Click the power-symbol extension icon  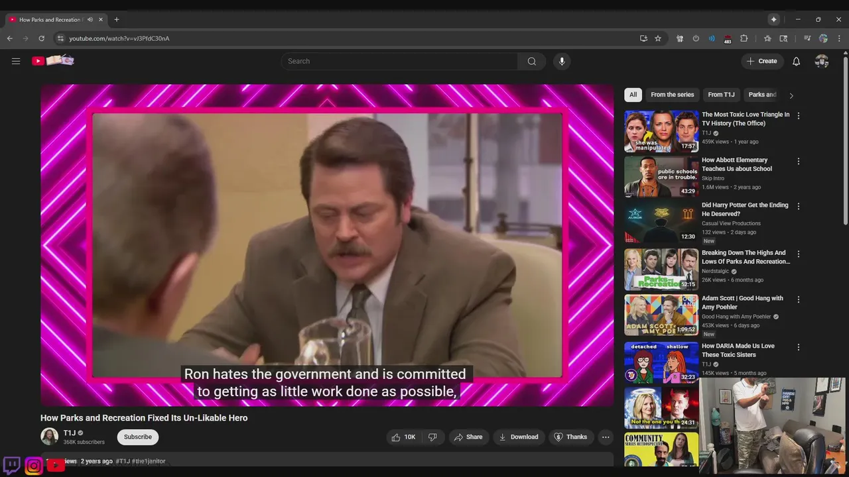click(x=696, y=38)
